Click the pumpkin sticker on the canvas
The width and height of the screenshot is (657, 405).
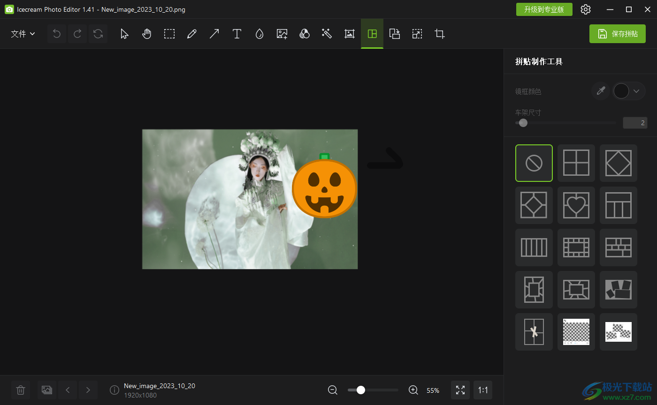(x=324, y=186)
